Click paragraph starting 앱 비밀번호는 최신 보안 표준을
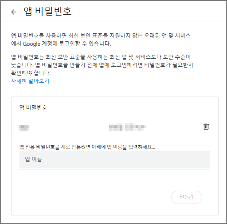 [x=102, y=65]
